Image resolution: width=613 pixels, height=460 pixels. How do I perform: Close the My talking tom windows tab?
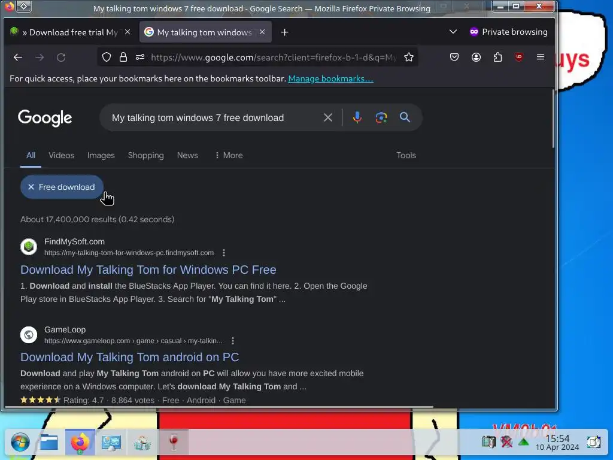(x=262, y=32)
